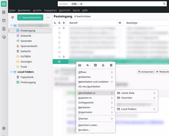Viewport: 169px width, 136px height.
Task: Select the Gelöscht folder
Action: tap(30, 51)
